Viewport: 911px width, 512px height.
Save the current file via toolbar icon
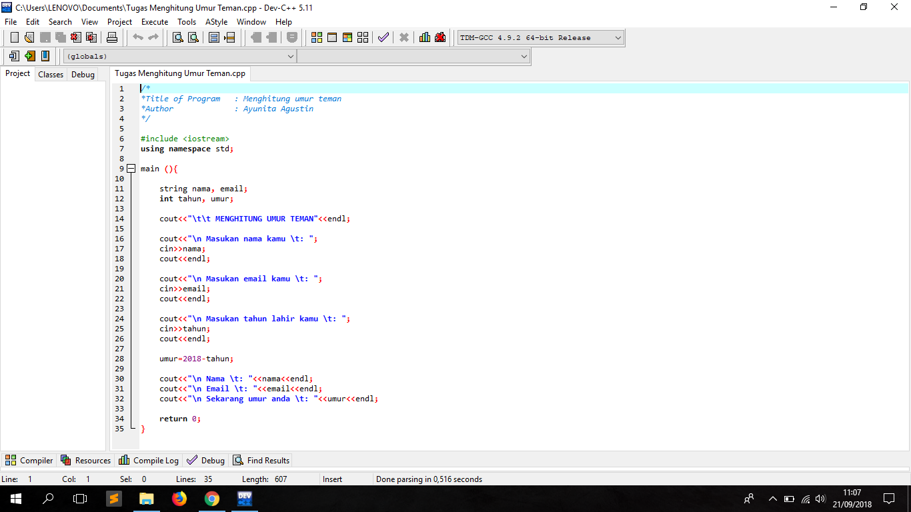(x=44, y=37)
